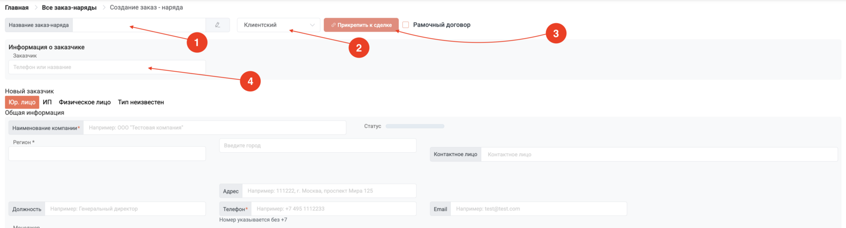Choose the Физическое лицо tab
Screen dimensions: 846x228
click(85, 102)
